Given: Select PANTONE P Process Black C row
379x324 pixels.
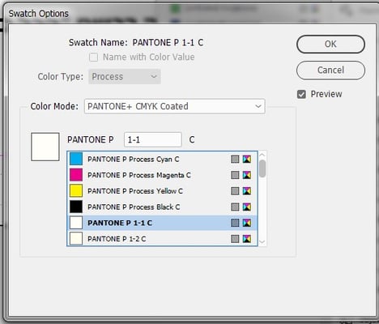Looking at the screenshot, I should pyautogui.click(x=162, y=207).
